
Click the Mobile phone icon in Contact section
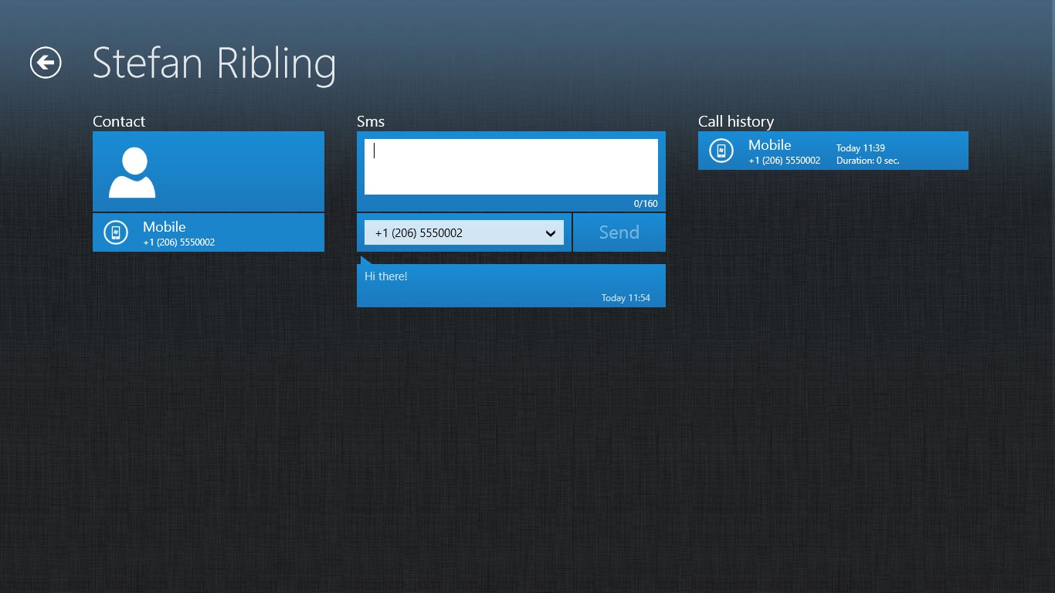[115, 232]
